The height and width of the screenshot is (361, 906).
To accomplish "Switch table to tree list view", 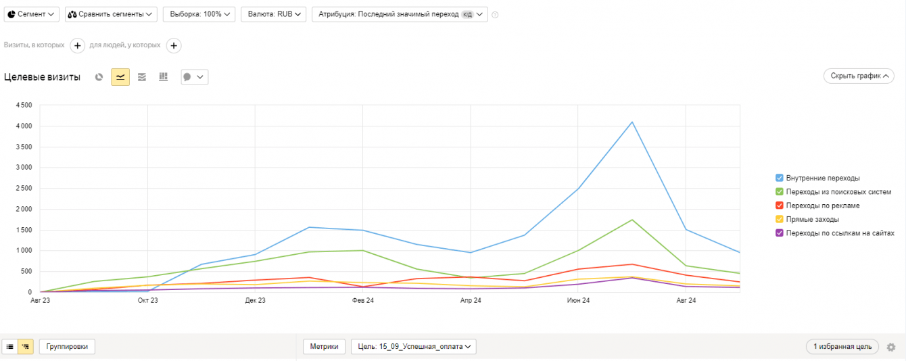I will (26, 347).
